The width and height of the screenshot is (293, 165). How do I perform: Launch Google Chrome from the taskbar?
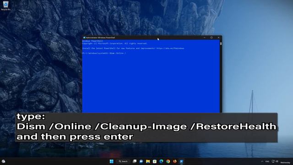[168, 161]
